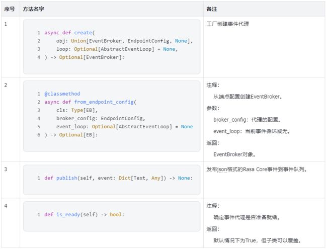This screenshot has width=327, height=249.
Task: Click the def is_ready code line
Action: tap(84, 215)
